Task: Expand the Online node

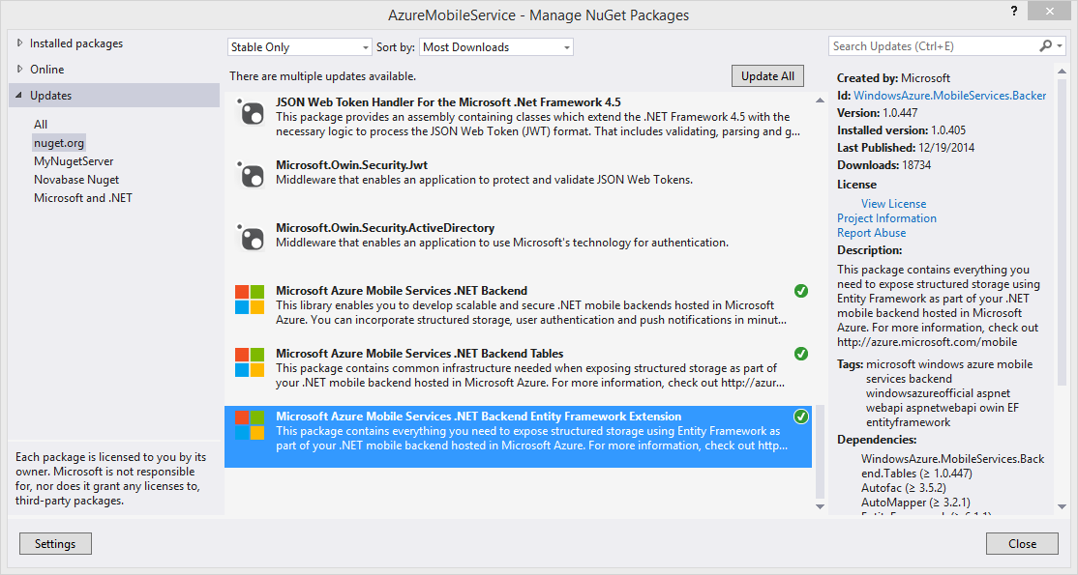Action: pos(20,69)
